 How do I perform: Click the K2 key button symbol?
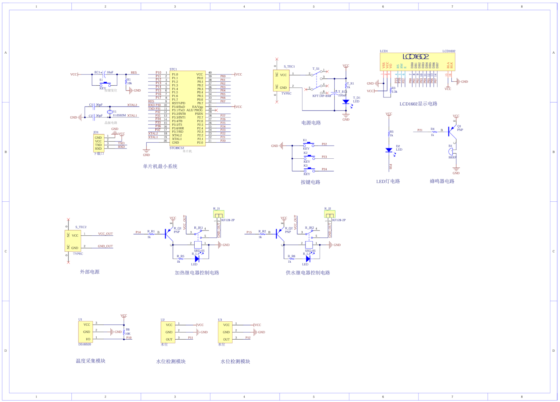pyautogui.click(x=309, y=157)
